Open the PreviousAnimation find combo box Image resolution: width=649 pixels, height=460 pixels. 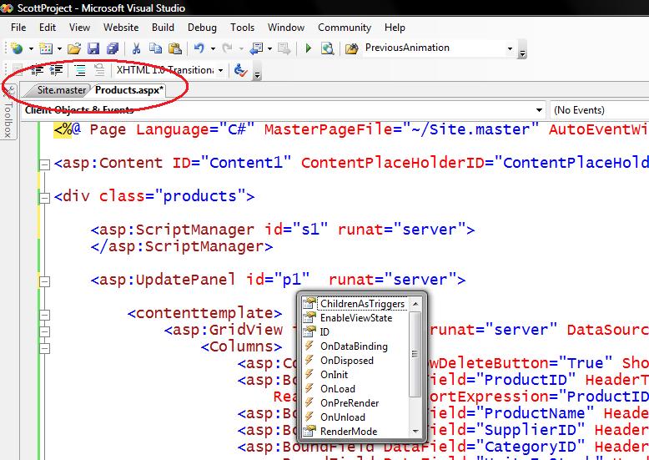(510, 49)
